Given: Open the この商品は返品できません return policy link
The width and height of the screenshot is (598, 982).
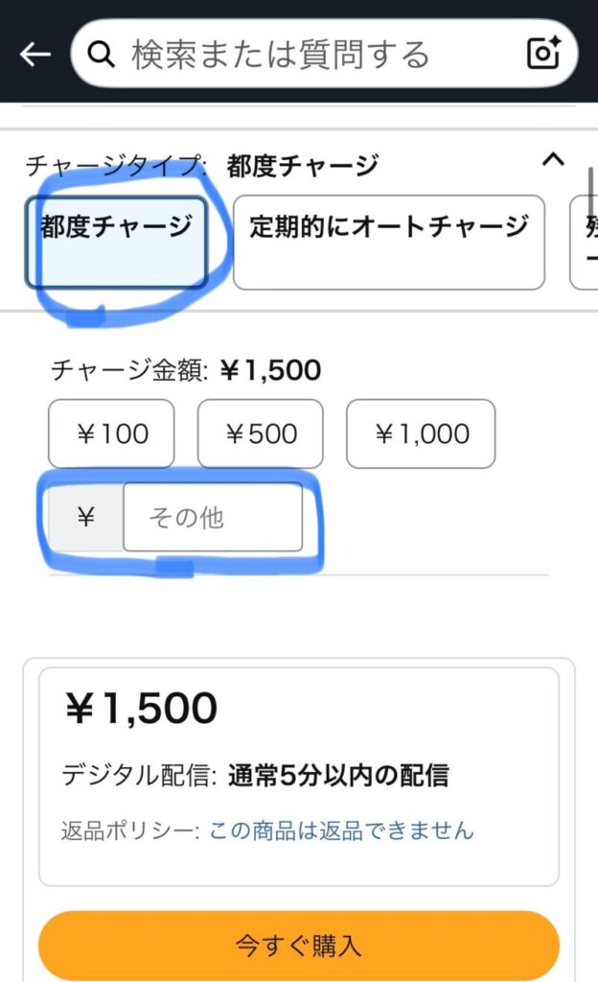Looking at the screenshot, I should (x=341, y=830).
